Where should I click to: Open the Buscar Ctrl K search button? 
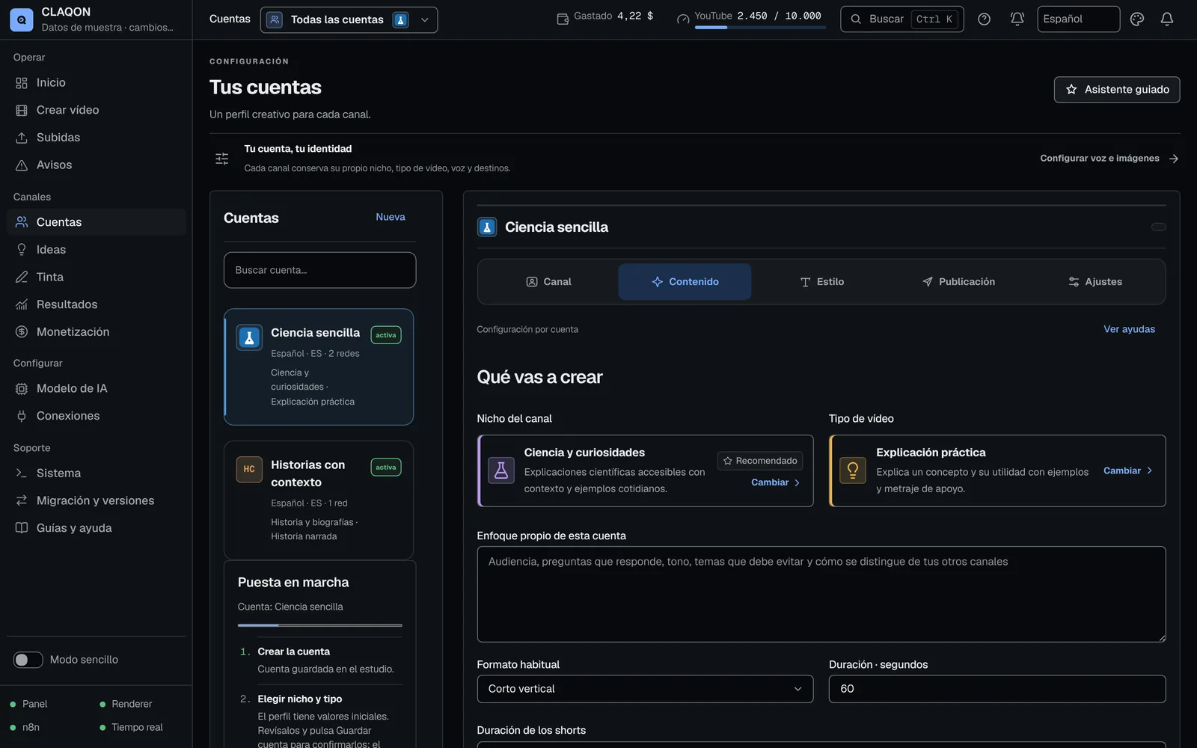(x=902, y=19)
